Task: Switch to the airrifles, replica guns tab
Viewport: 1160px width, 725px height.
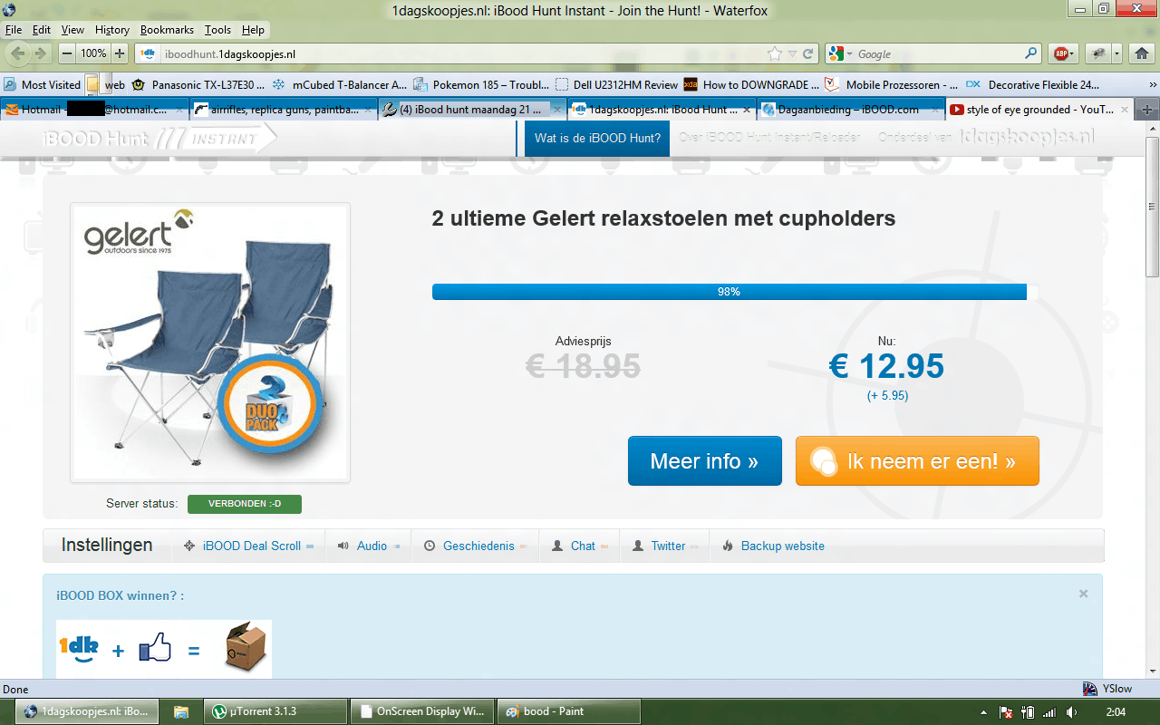Action: 282,110
